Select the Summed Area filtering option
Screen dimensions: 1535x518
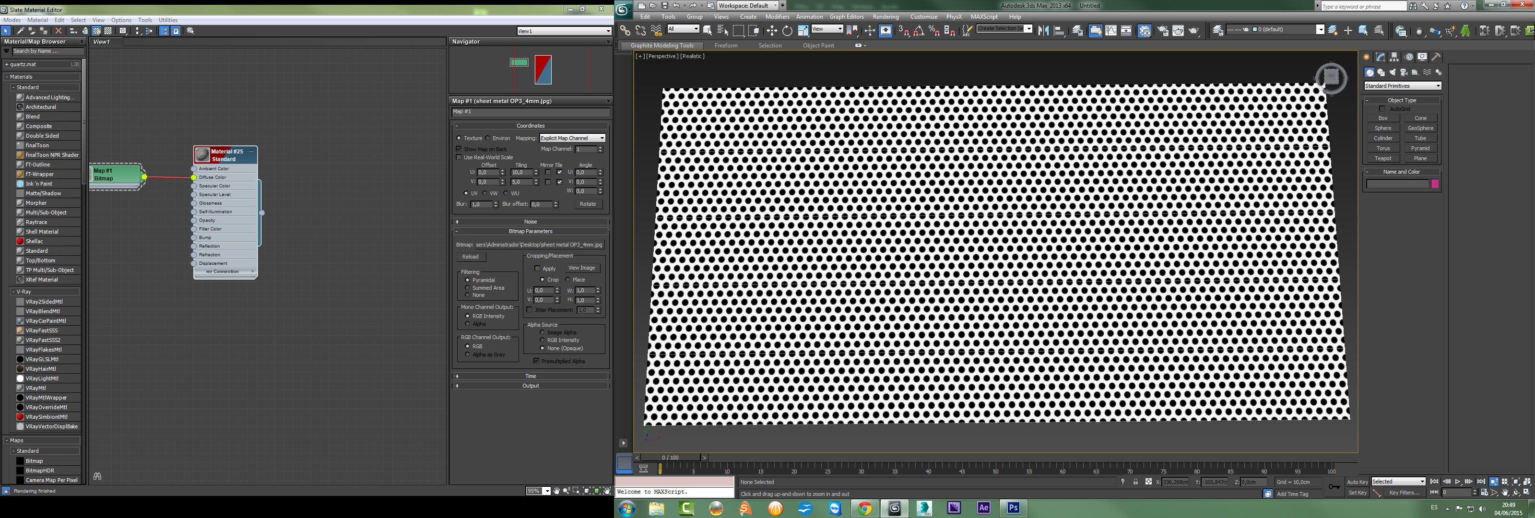[467, 288]
